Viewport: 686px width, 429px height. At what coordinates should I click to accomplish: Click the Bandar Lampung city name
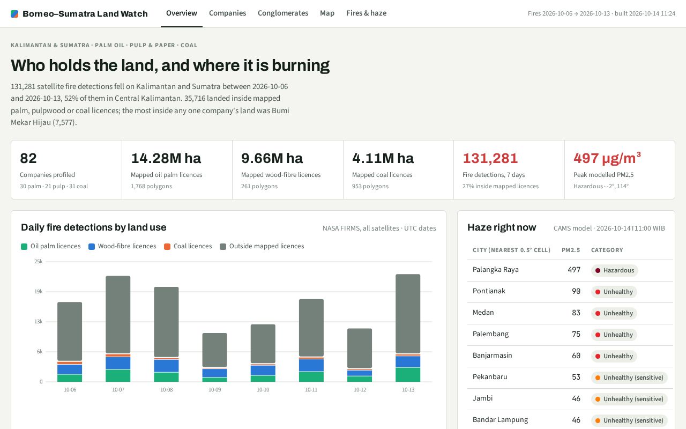point(500,420)
